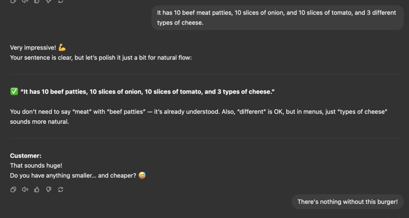
Task: Click the cut-off thumbs down icon at the top edge
Action: pyautogui.click(x=48, y=1)
